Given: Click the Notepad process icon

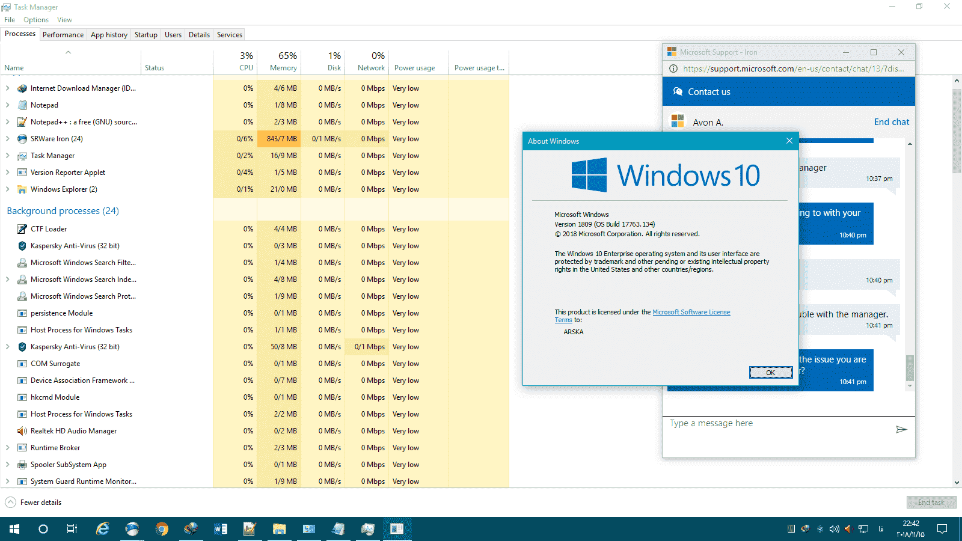Looking at the screenshot, I should click(22, 105).
